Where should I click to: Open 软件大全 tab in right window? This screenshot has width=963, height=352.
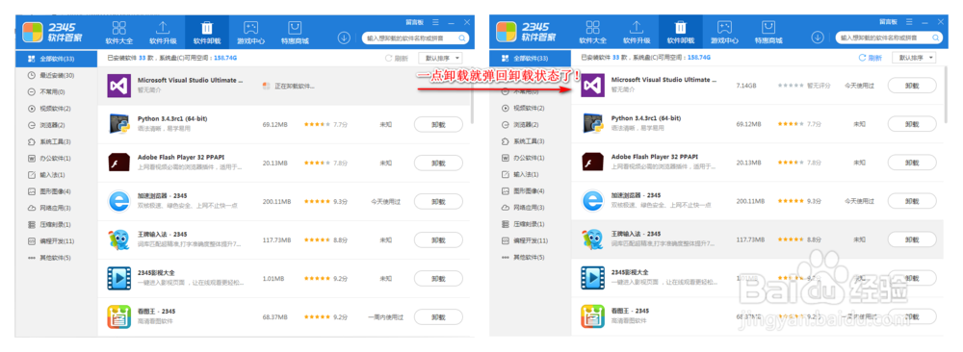click(592, 33)
